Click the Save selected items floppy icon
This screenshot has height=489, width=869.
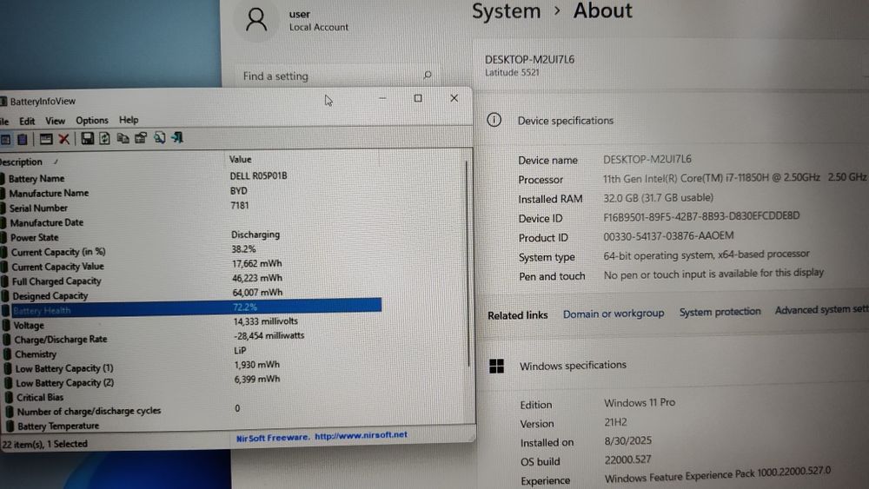(x=87, y=138)
